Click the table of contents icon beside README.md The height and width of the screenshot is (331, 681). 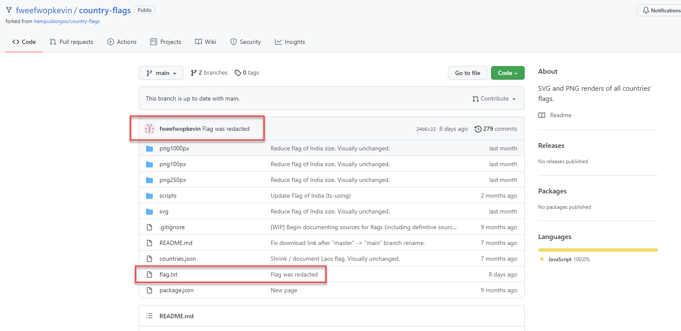click(149, 316)
